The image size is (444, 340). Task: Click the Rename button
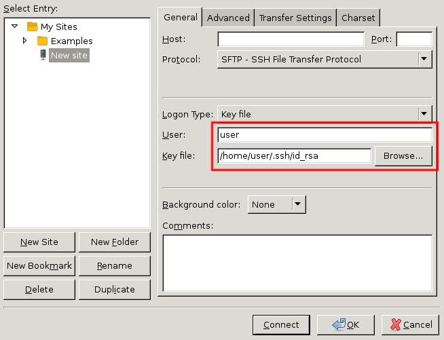coord(115,266)
